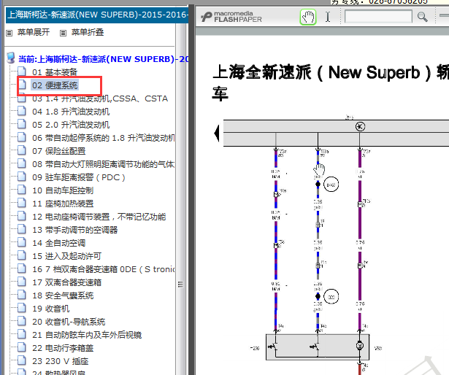
Task: Click page icon of 13 带手动调节的空调器
Action: [x=22, y=229]
